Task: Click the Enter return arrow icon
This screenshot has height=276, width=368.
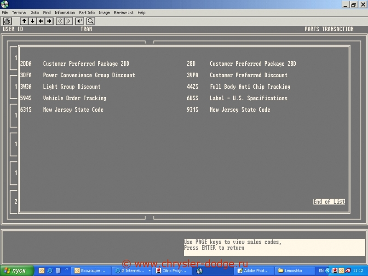Action: (80, 21)
